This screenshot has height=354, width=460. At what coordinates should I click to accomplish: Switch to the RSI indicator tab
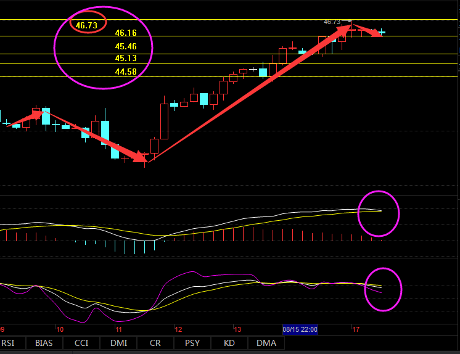9,343
